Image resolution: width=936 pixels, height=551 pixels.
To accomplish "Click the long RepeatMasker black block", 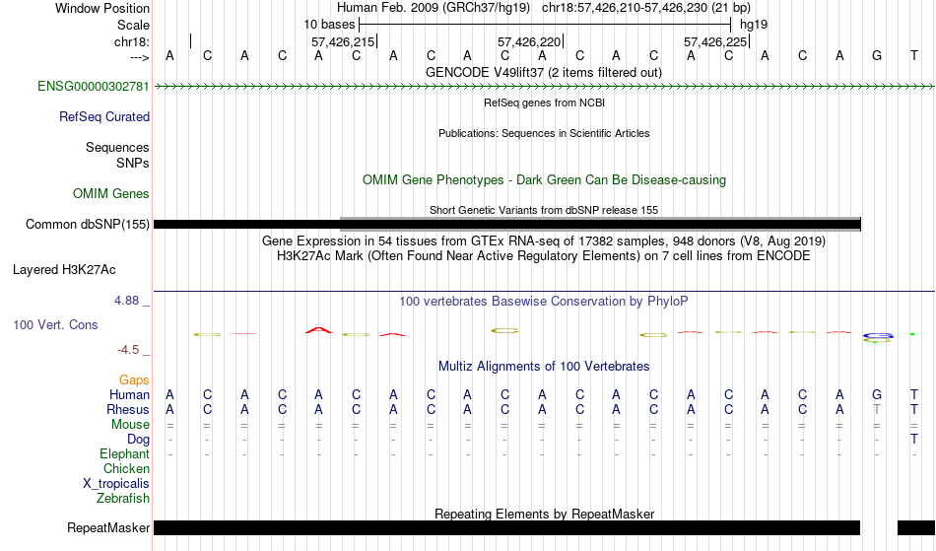I will 506,527.
